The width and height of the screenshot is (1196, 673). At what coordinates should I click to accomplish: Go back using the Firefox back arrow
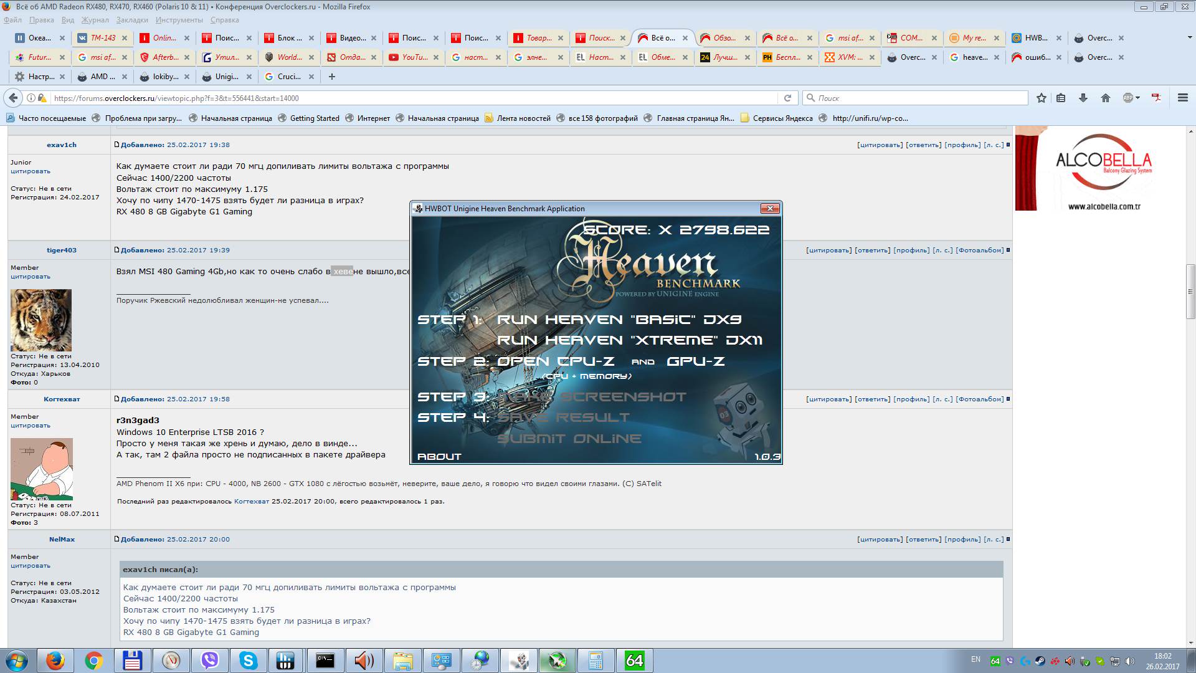pos(12,98)
